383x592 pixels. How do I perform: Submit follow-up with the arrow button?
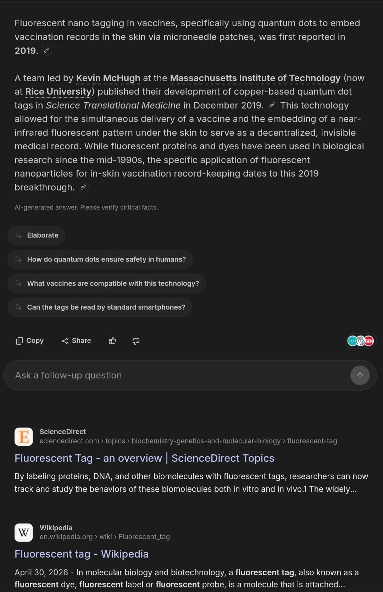360,375
